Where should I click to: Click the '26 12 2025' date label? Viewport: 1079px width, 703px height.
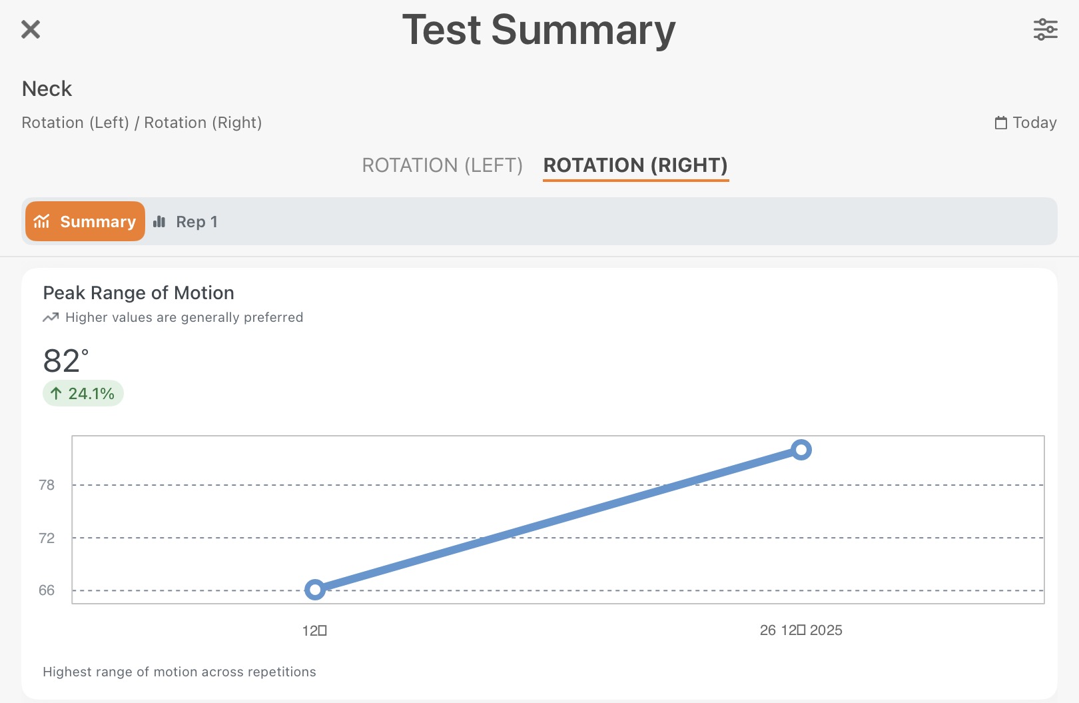(x=801, y=630)
